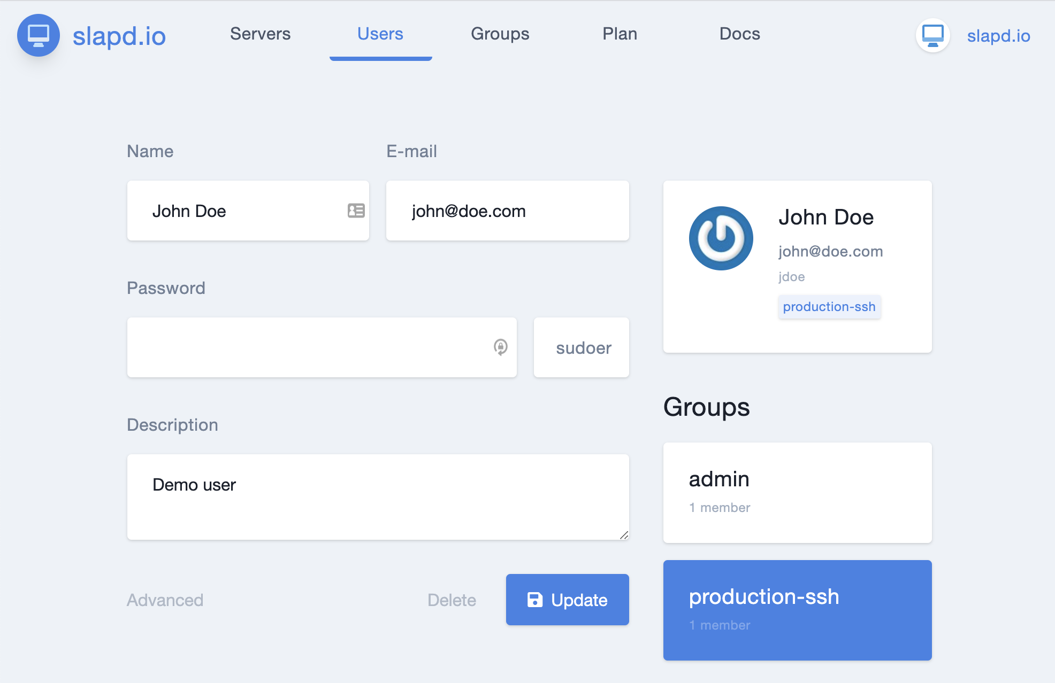Image resolution: width=1055 pixels, height=683 pixels.
Task: Click the contact card icon in Name field
Action: pos(356,211)
